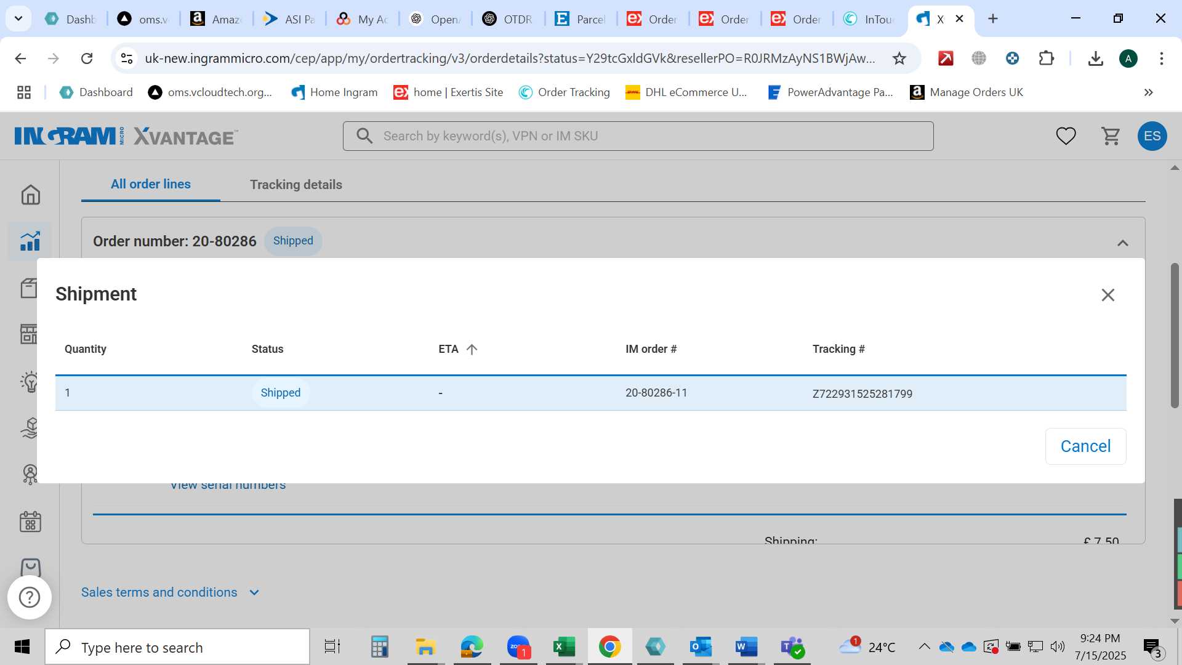This screenshot has height=665, width=1182.
Task: Open Outlook from the taskbar
Action: (701, 647)
